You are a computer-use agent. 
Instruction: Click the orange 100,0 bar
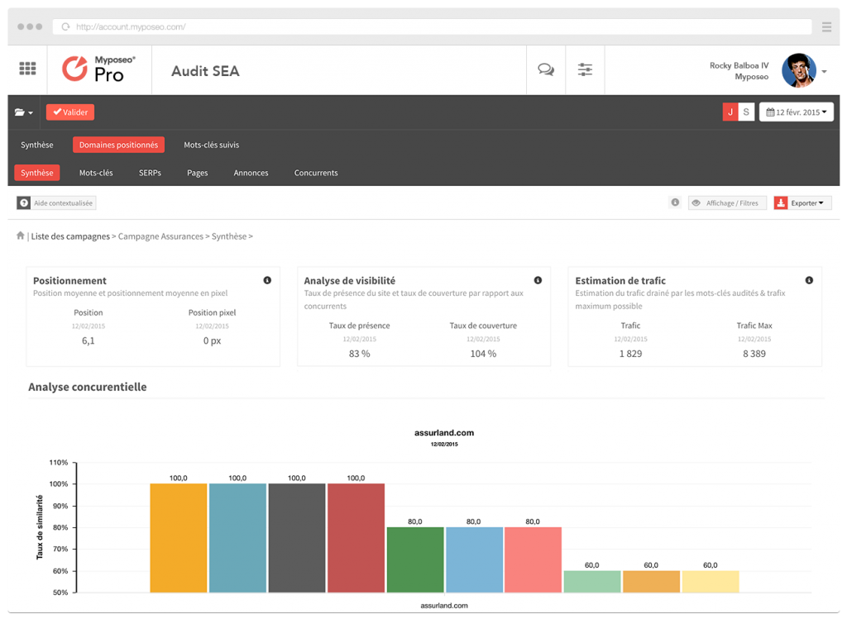(179, 538)
